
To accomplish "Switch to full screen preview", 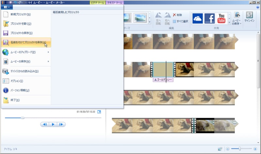I will (99, 112).
